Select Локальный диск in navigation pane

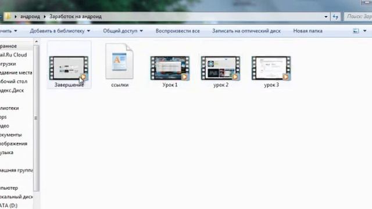pyautogui.click(x=16, y=197)
